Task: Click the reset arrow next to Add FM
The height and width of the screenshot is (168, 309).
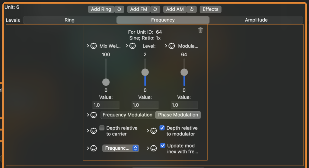Action: coord(155,9)
